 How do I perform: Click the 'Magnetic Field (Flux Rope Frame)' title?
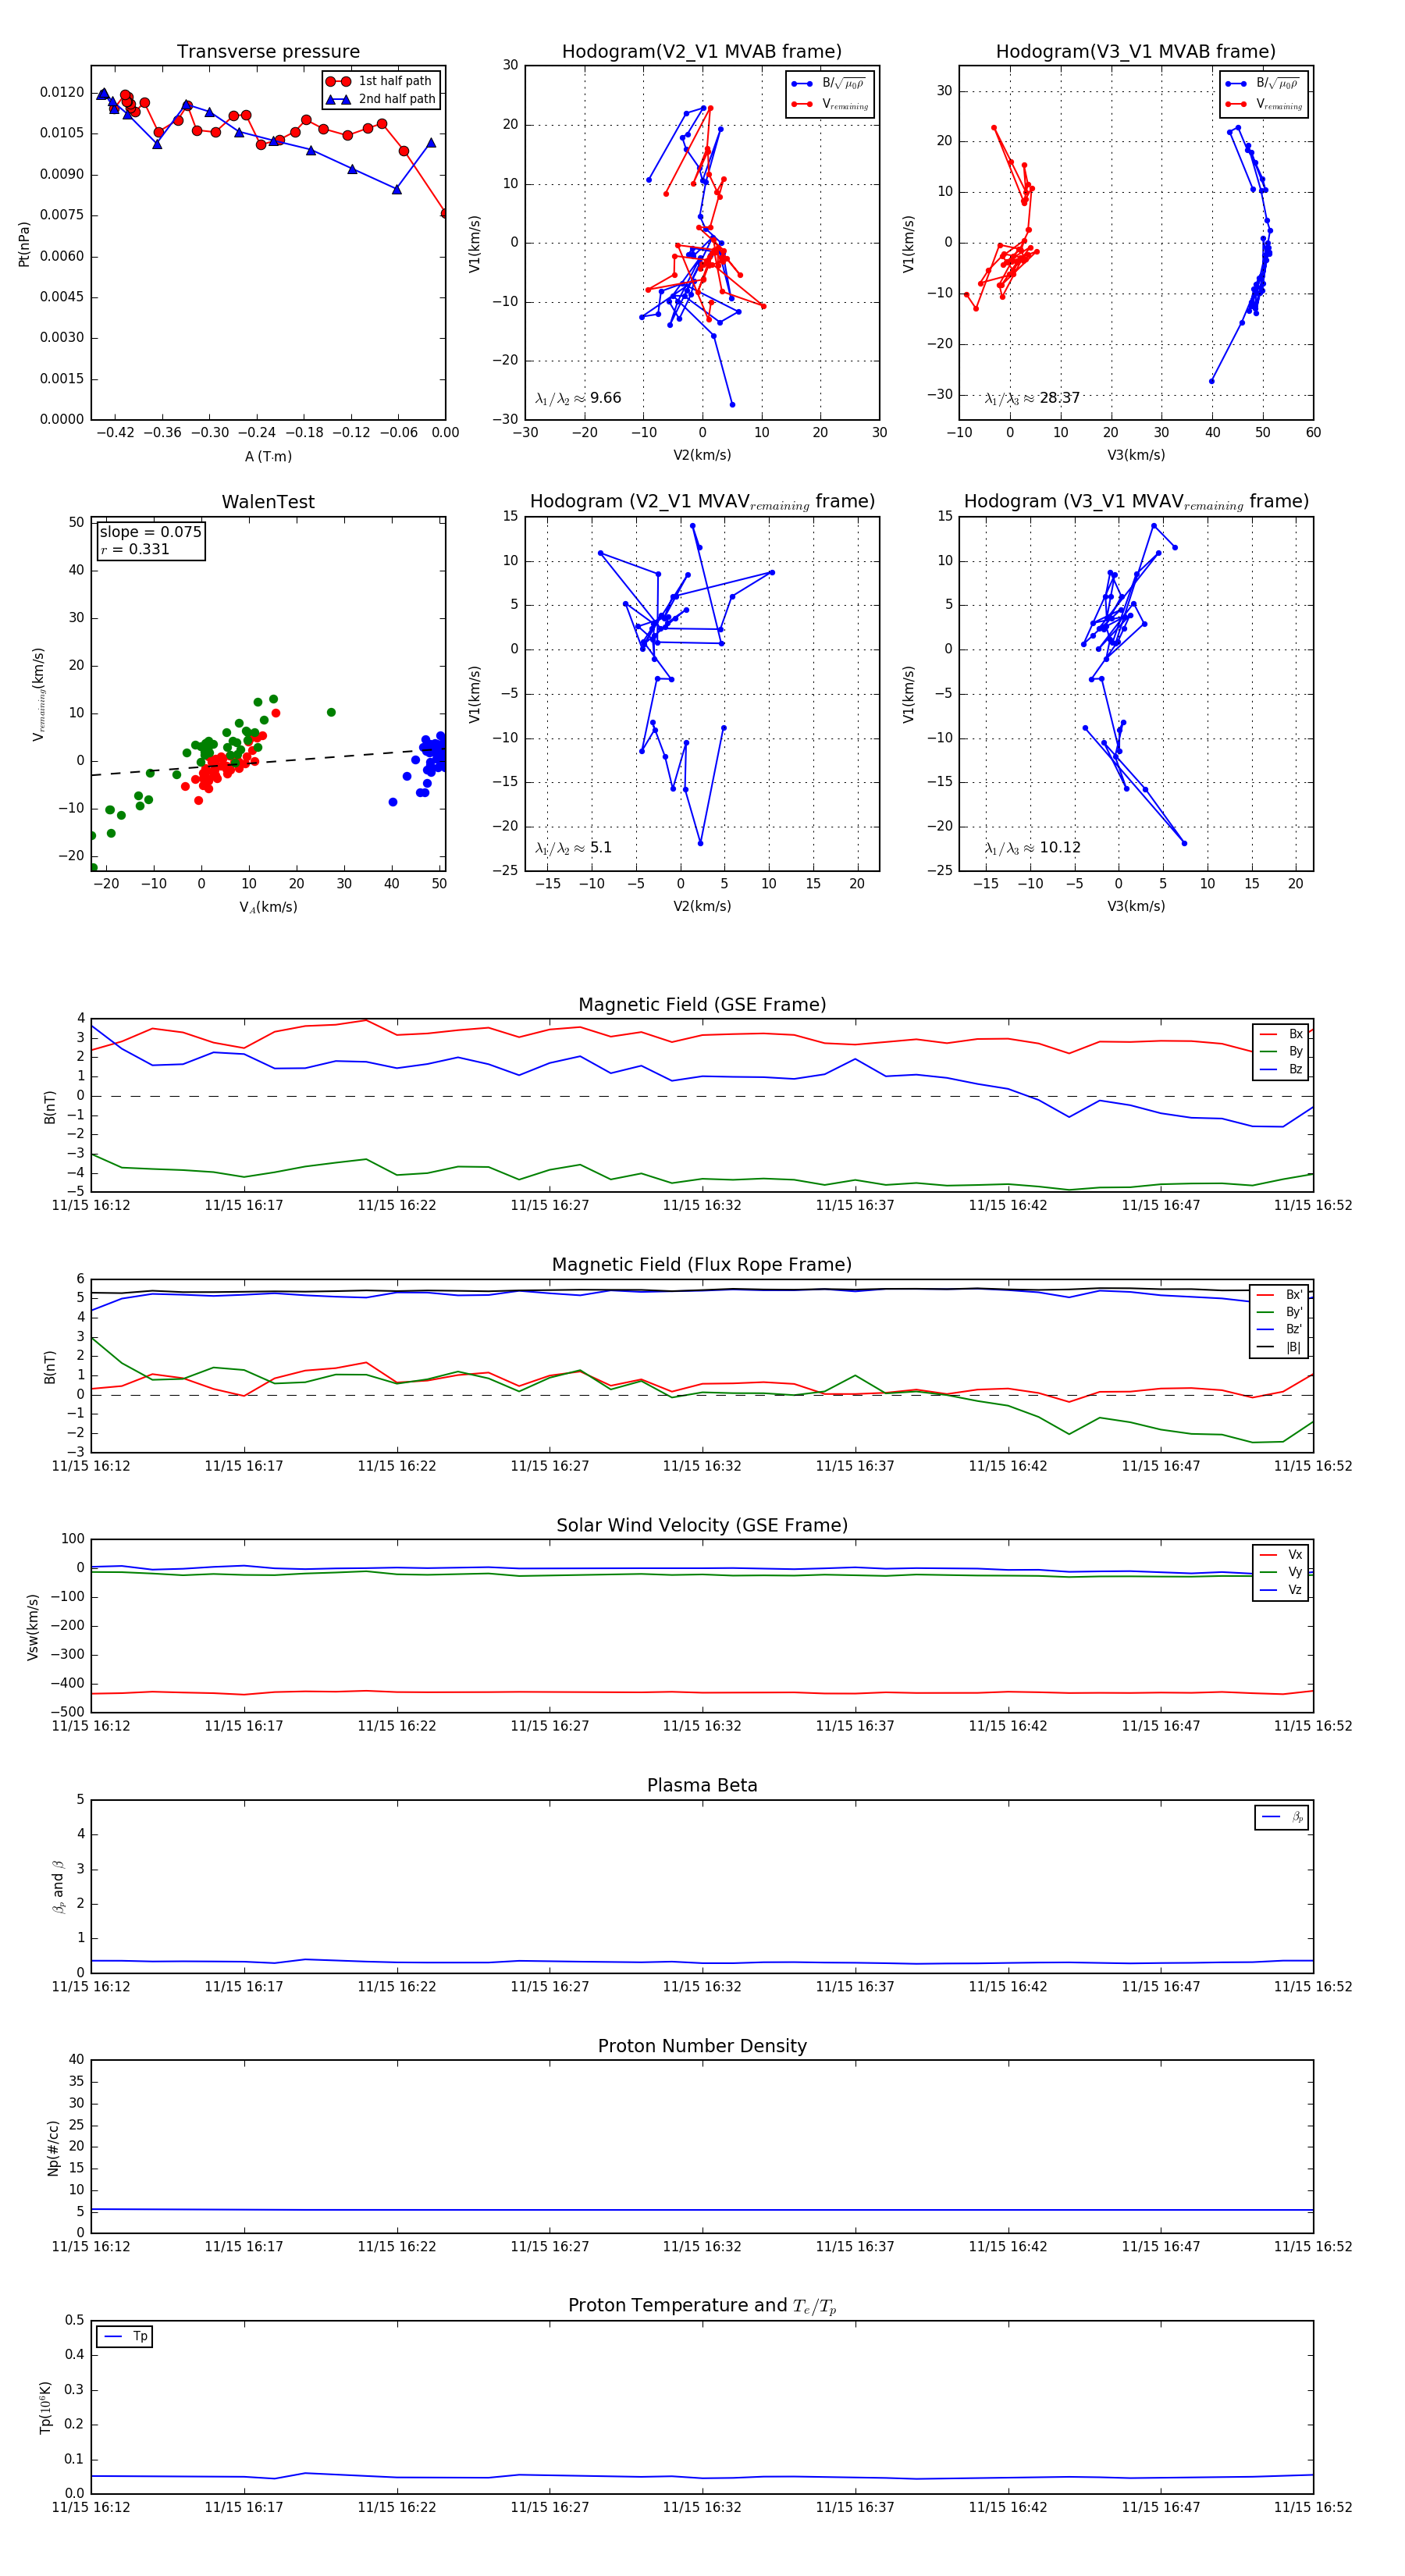click(x=702, y=1265)
